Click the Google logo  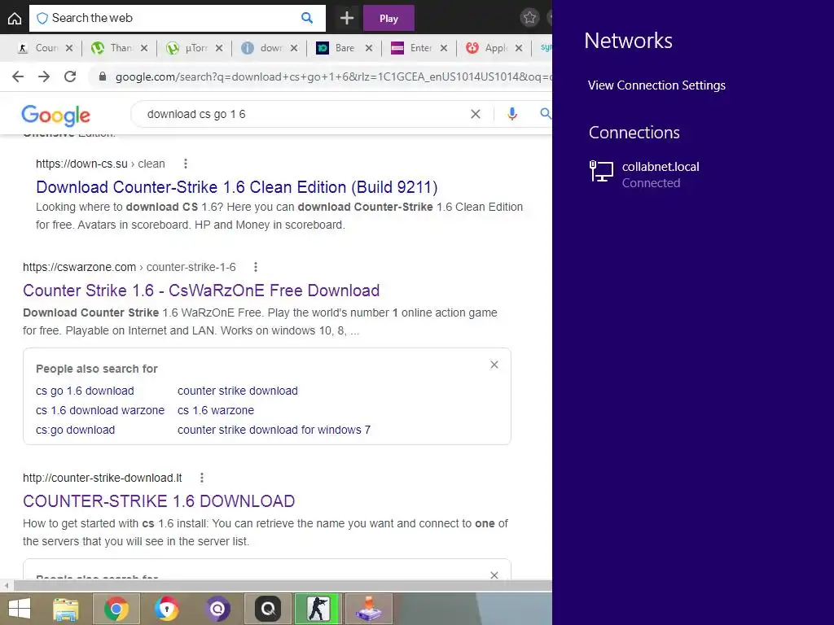(56, 115)
